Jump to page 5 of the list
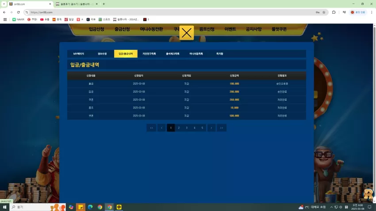The width and height of the screenshot is (376, 211). 202,128
